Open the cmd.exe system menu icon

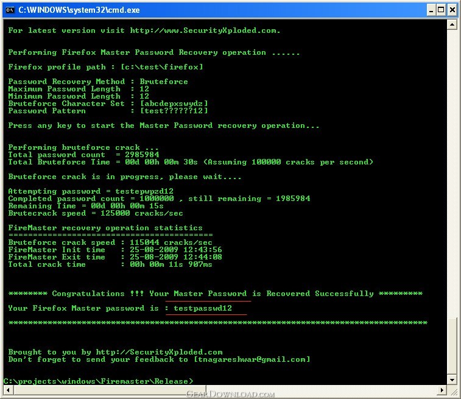[x=10, y=10]
